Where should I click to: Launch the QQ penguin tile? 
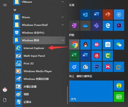click(85, 44)
